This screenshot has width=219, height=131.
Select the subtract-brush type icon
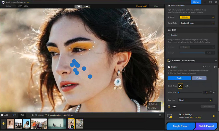(187, 86)
